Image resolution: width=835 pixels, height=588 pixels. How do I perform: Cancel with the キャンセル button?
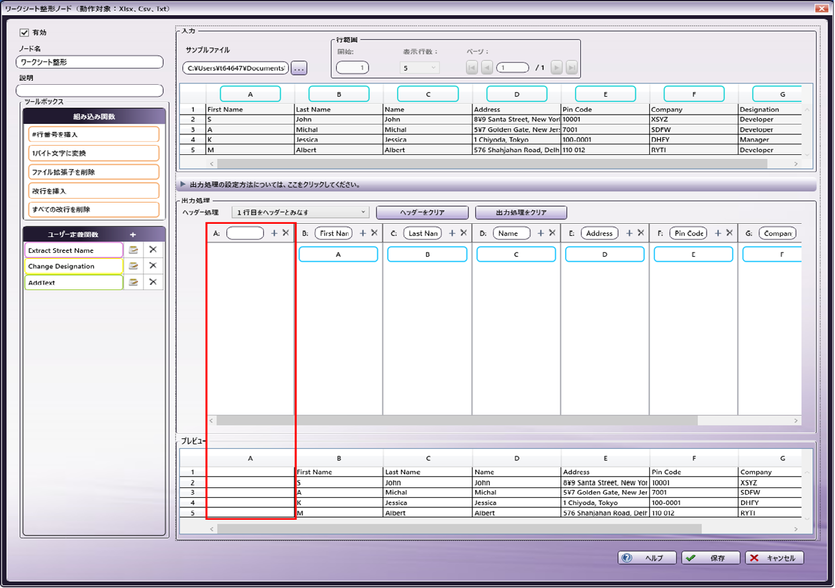tap(775, 558)
